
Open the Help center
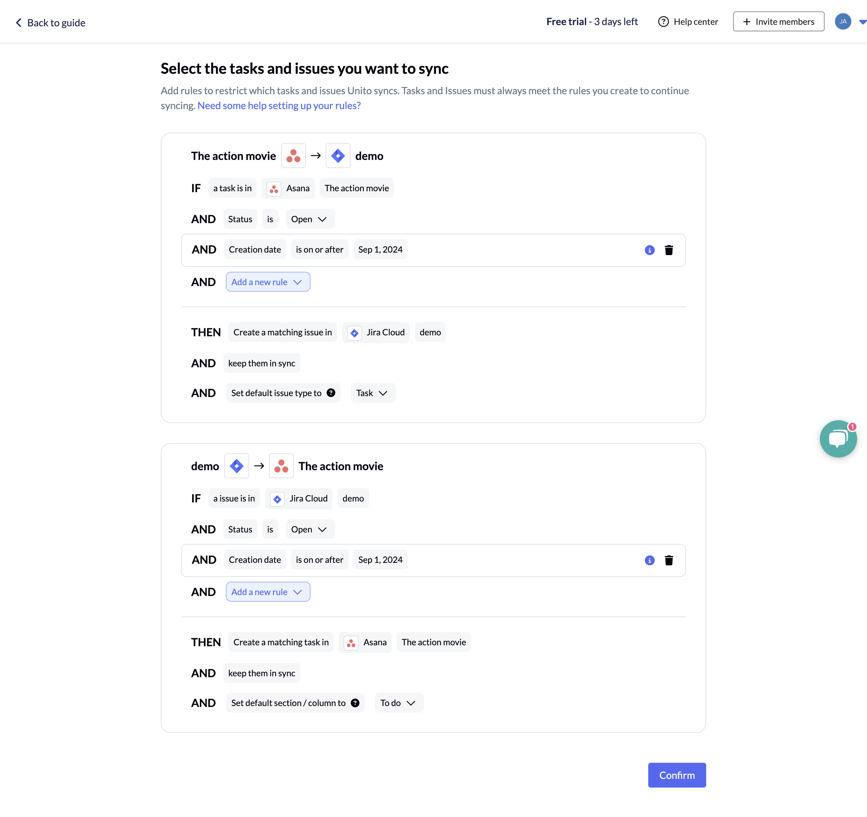coord(688,22)
